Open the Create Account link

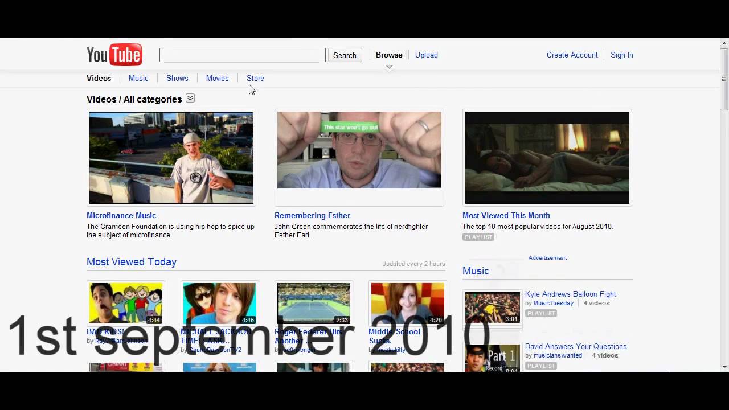[572, 55]
